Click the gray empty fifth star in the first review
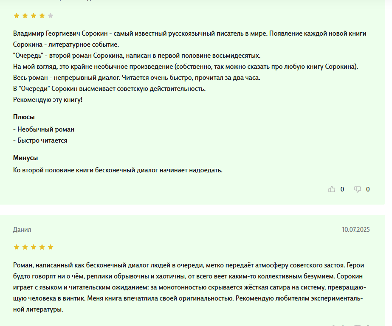Image resolution: width=392 pixels, height=326 pixels. coord(51,16)
